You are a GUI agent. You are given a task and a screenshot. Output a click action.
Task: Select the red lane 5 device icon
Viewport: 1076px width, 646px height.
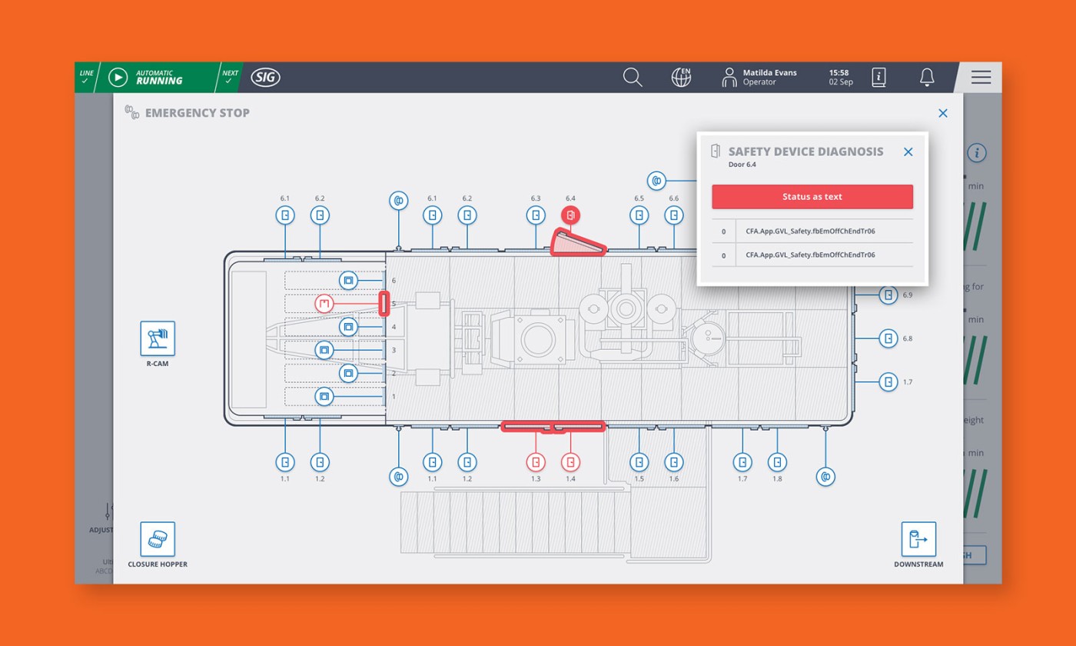(324, 304)
